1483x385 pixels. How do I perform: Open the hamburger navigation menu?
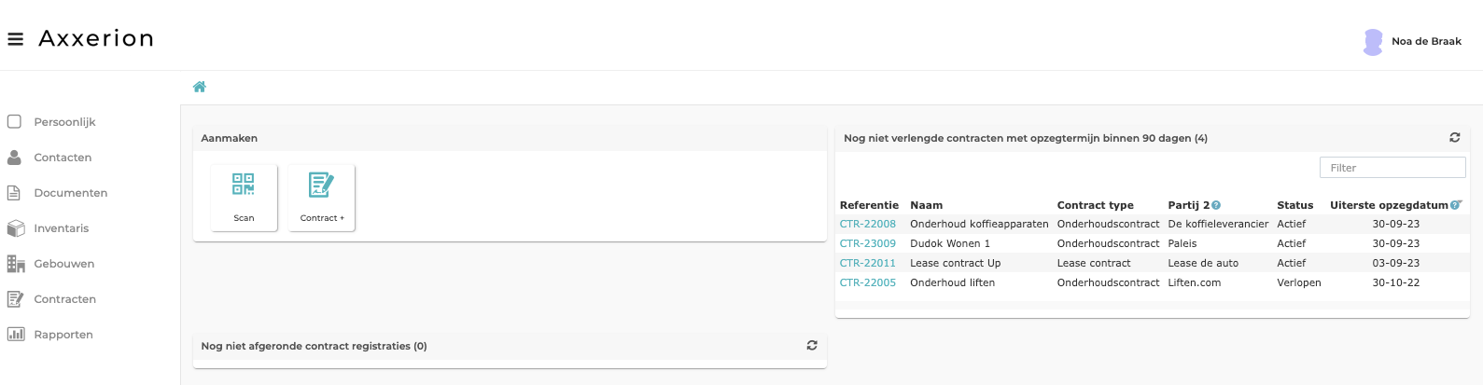pyautogui.click(x=15, y=39)
